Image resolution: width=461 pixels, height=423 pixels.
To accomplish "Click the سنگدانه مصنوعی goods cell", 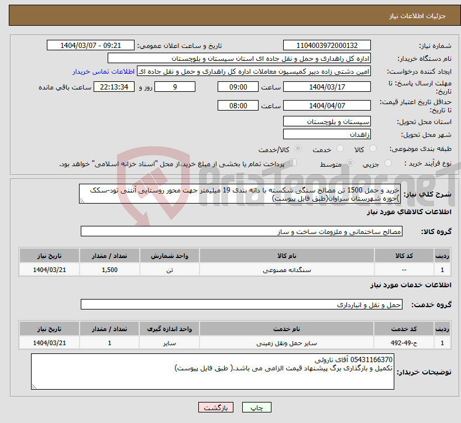I will click(287, 270).
